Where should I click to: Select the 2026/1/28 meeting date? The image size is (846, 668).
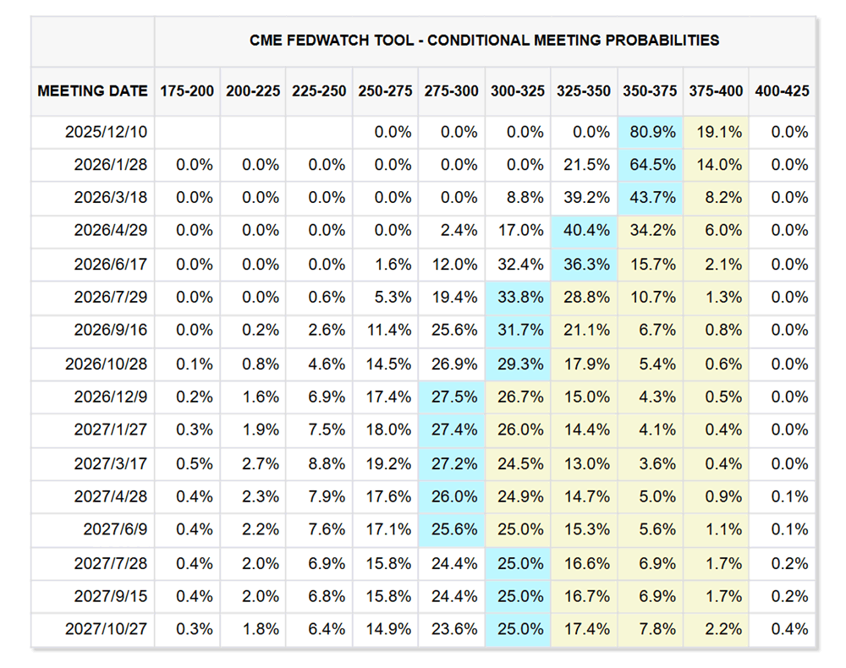pos(113,165)
